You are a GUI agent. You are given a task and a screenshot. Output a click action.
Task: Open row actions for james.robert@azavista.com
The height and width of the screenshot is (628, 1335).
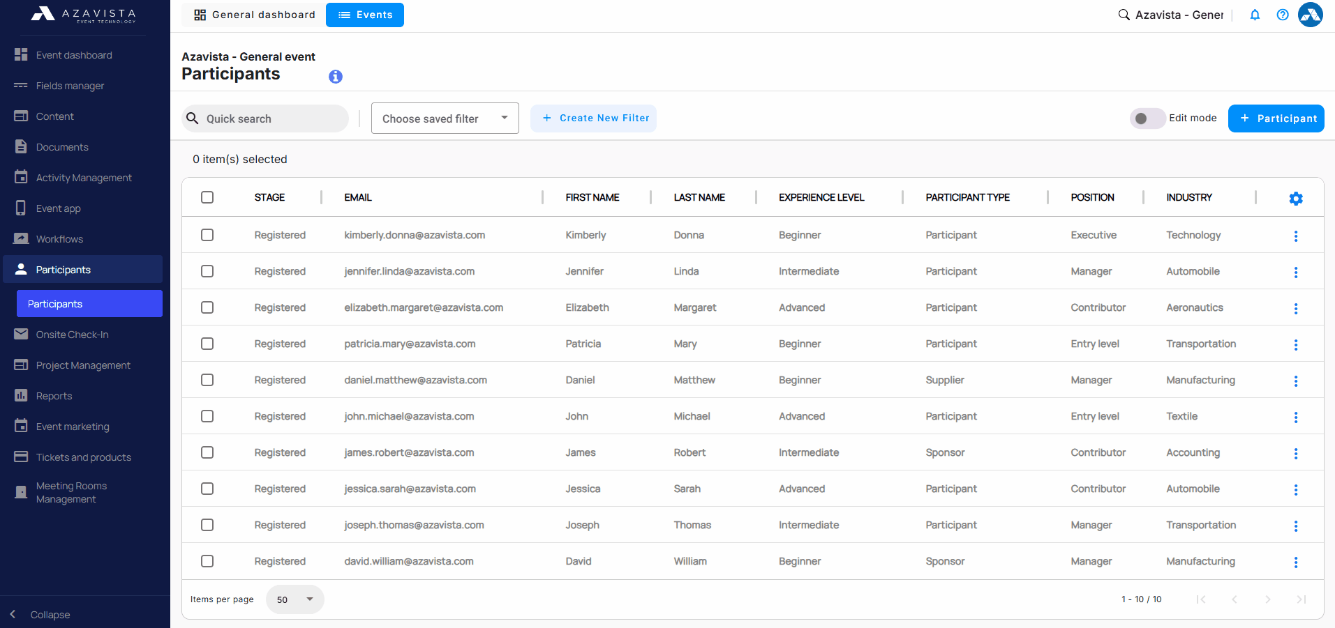coord(1296,454)
